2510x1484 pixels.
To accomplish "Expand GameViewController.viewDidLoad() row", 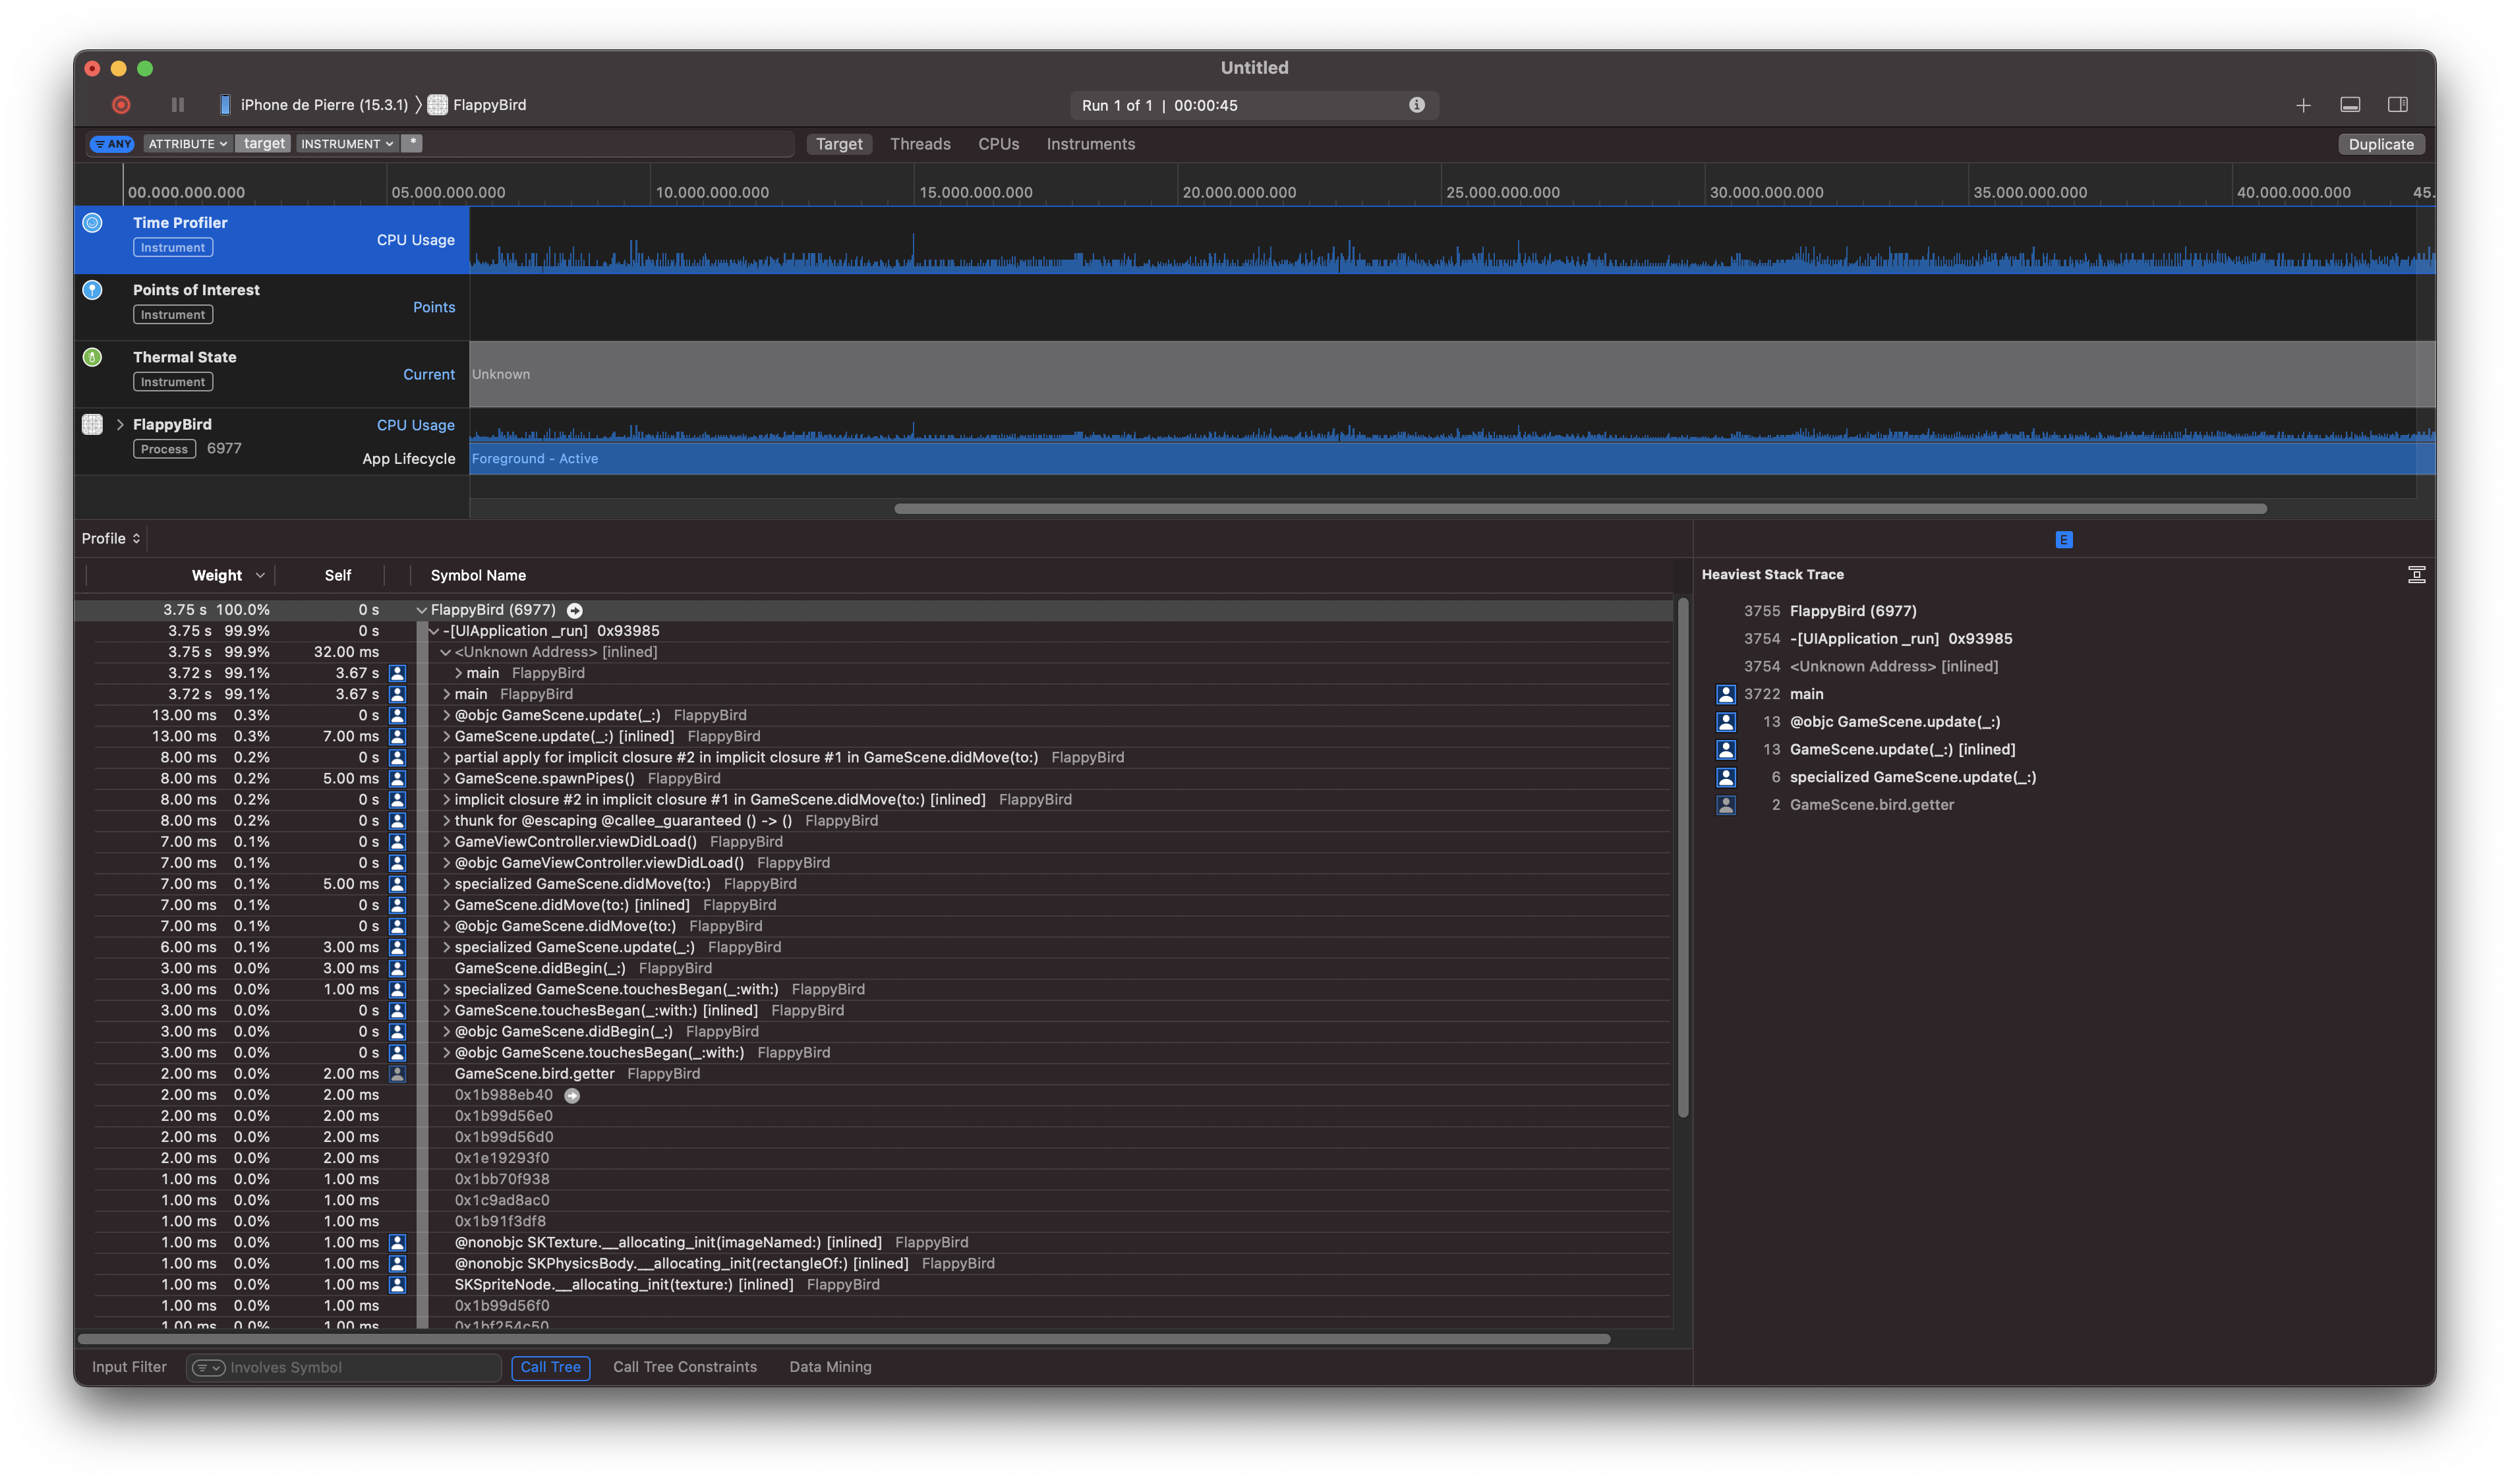I will click(446, 842).
